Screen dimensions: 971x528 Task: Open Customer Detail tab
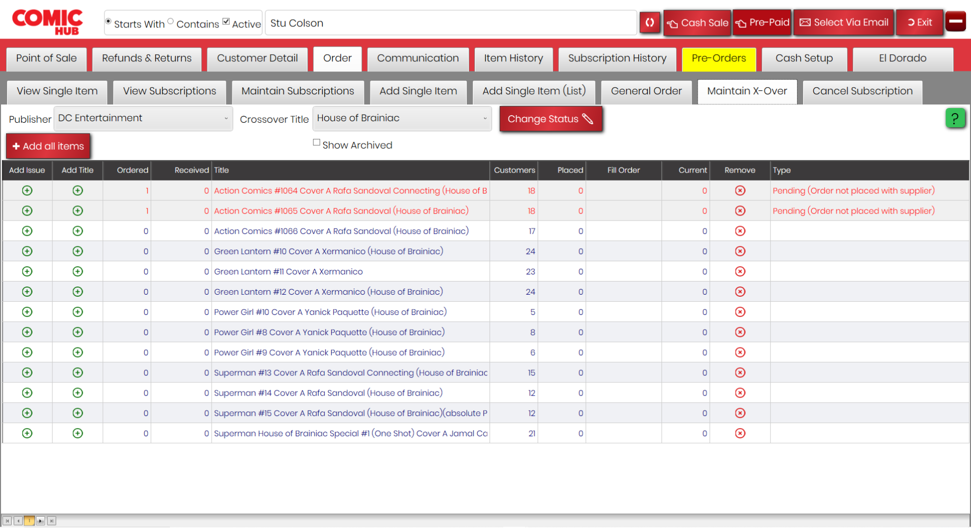click(257, 59)
